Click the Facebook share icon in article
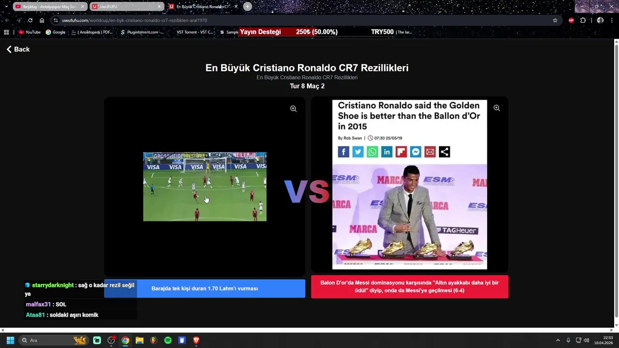The width and height of the screenshot is (619, 348). click(343, 152)
